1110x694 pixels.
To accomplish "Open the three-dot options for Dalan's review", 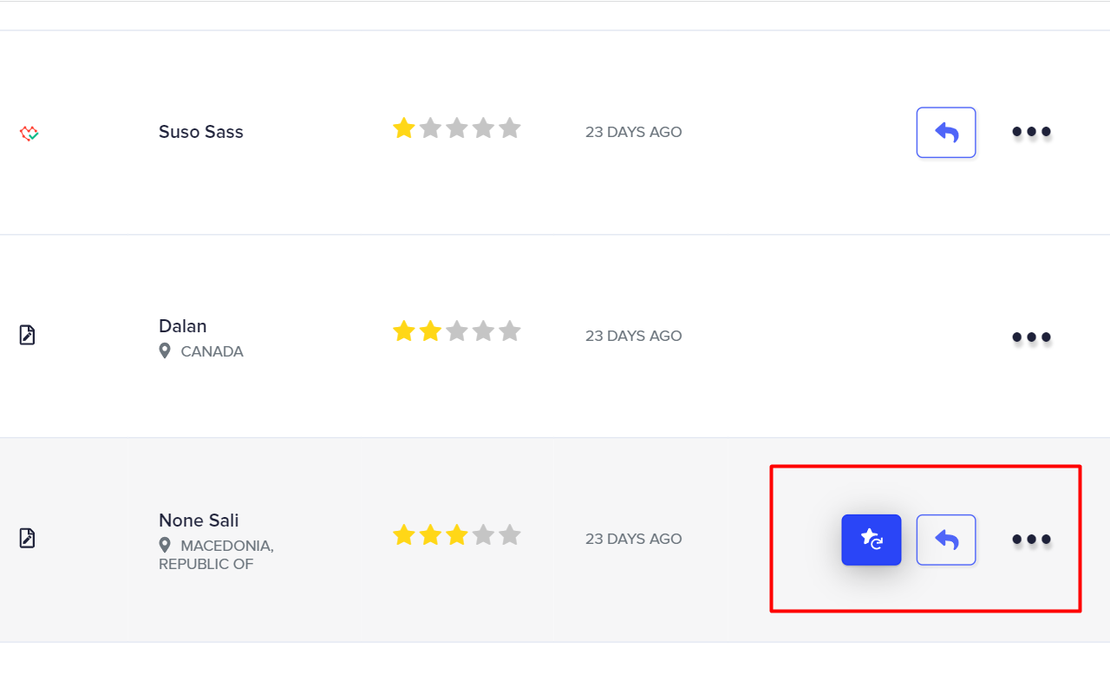I will pyautogui.click(x=1031, y=337).
